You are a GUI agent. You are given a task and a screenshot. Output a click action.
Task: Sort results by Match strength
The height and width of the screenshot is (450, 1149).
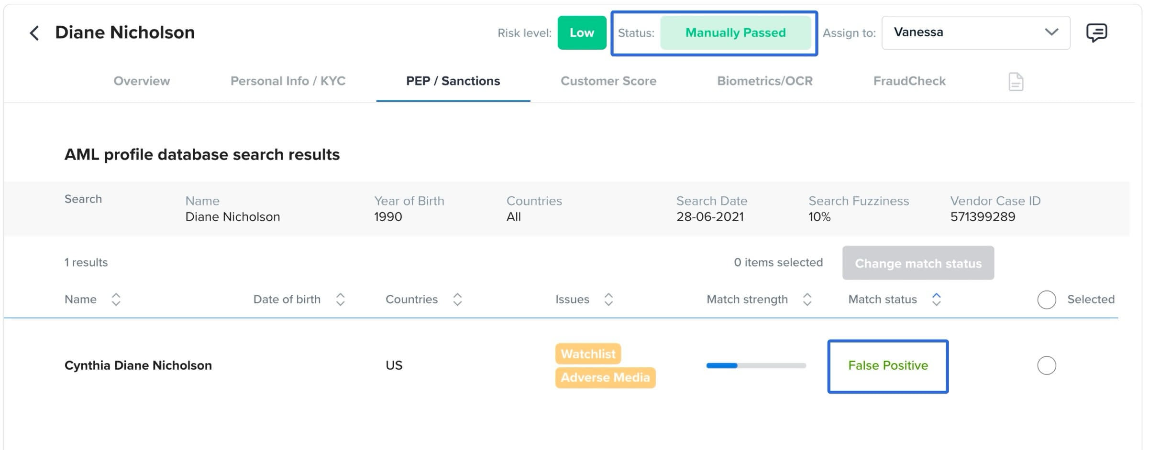point(807,300)
